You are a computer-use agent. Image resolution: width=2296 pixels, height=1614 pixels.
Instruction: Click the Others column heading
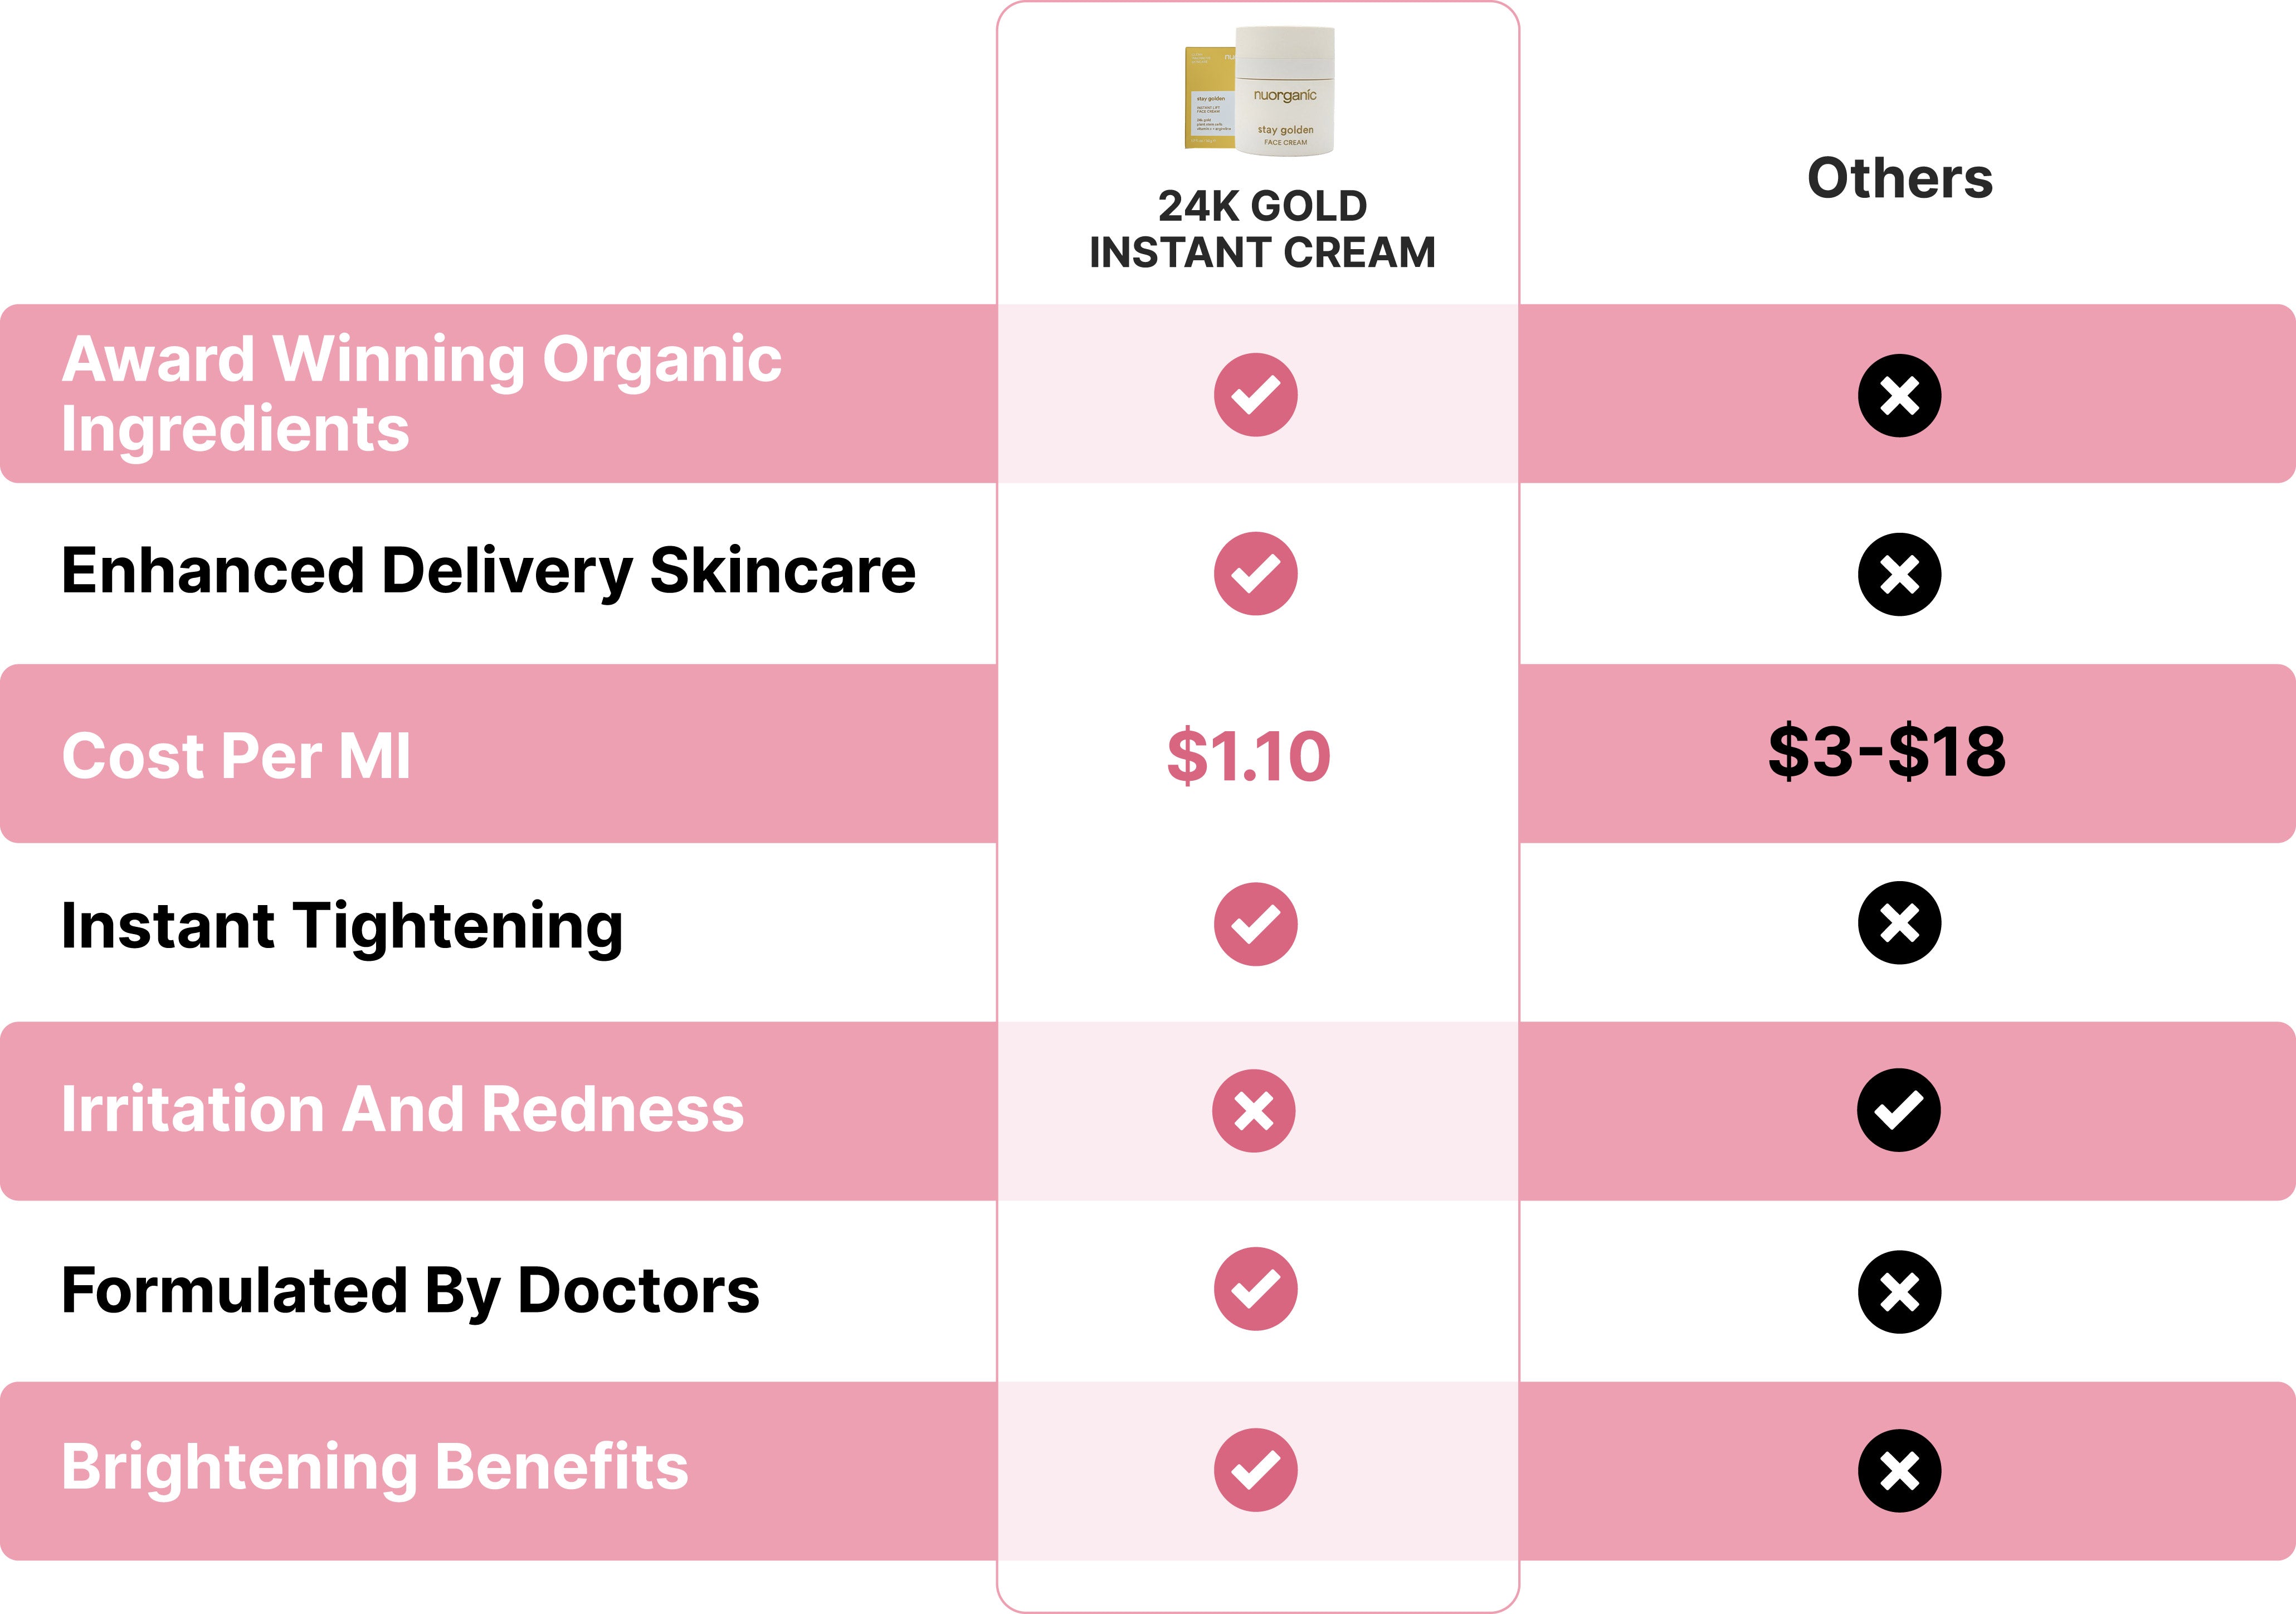coord(1900,178)
